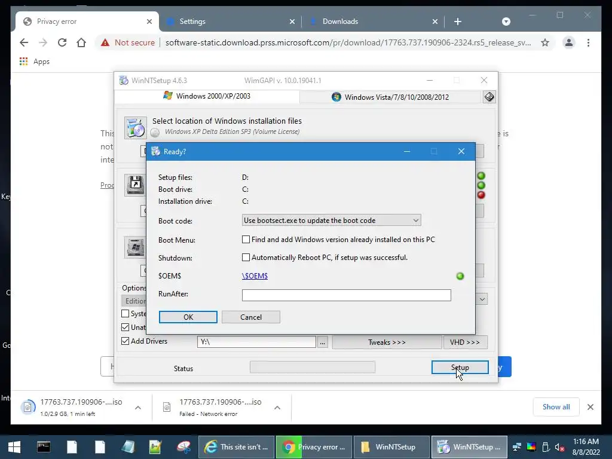Image resolution: width=612 pixels, height=459 pixels.
Task: Switch to WinNTSetup folder taskbar item
Action: tap(391, 447)
